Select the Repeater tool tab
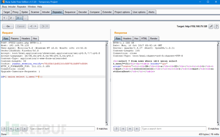This screenshot has height=137, width=220. point(57,12)
